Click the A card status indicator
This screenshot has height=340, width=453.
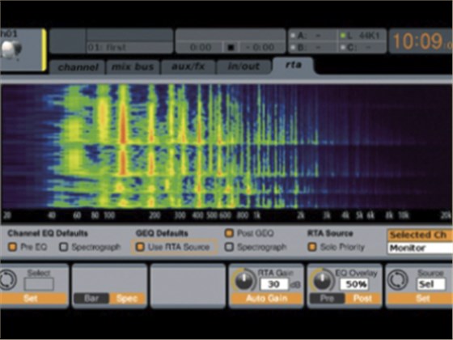coord(307,36)
